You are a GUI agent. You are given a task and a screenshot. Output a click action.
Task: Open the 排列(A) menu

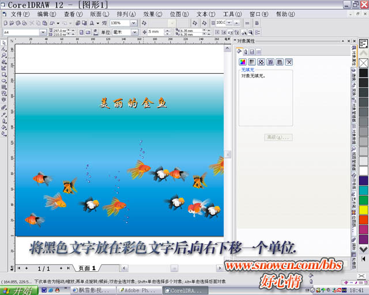click(126, 14)
